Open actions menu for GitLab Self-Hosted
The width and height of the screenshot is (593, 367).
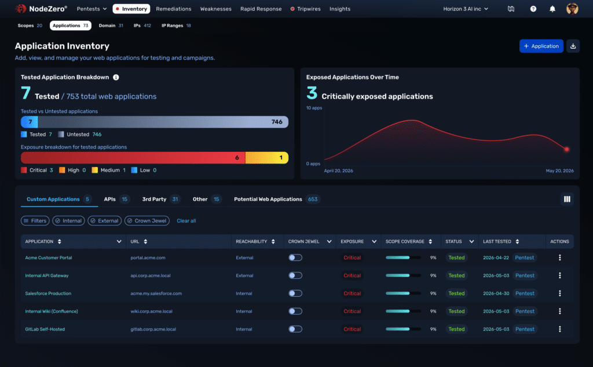pos(560,329)
